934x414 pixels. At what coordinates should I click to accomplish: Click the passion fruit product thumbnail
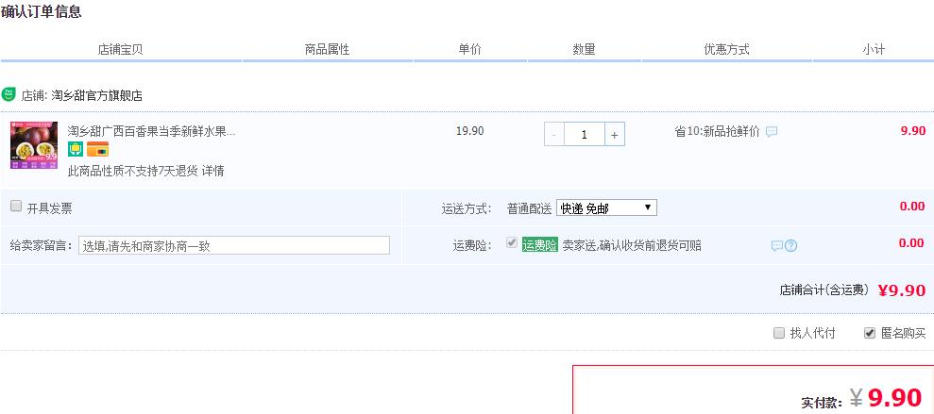coord(34,145)
